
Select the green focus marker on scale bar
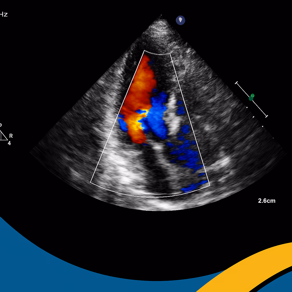(x=251, y=97)
